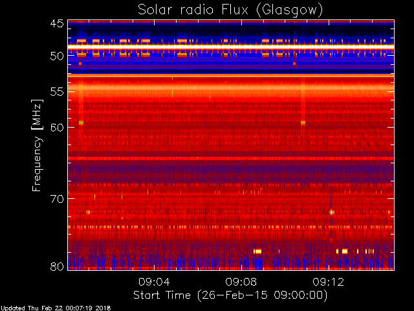Screen dimensions: 414x311
Task: Click the plot title 'Solar radio Flux (Glasgow)'
Action: point(230,10)
